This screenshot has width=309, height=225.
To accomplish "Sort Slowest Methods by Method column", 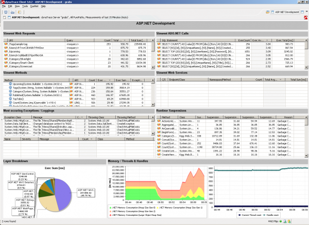I will tap(37, 80).
